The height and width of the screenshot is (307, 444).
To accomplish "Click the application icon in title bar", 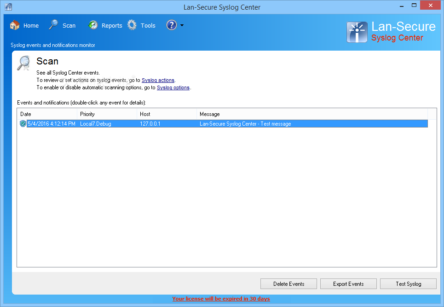I will coord(8,7).
